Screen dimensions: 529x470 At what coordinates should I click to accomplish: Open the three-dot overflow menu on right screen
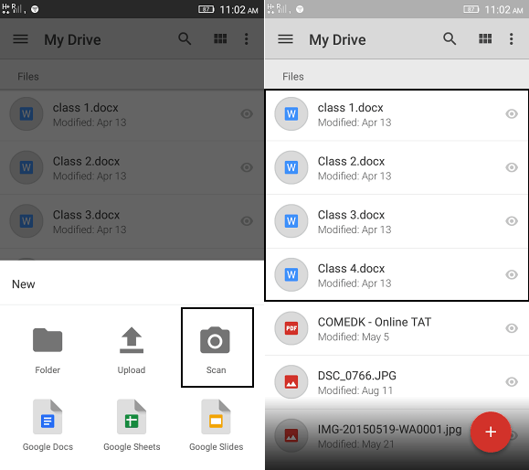pyautogui.click(x=512, y=38)
